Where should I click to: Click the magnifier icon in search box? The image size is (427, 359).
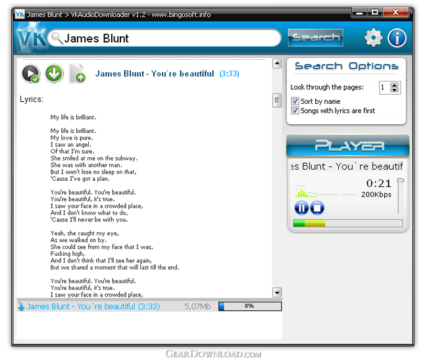(57, 38)
